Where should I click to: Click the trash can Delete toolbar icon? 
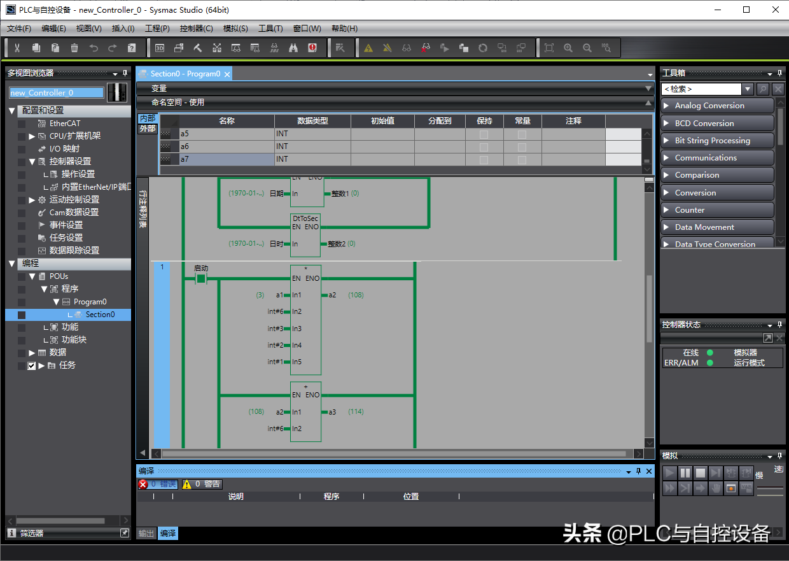coord(74,48)
